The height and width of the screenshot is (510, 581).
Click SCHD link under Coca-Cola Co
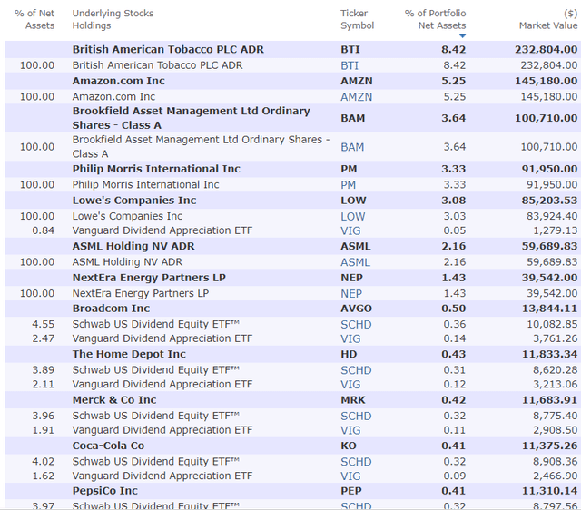(356, 462)
